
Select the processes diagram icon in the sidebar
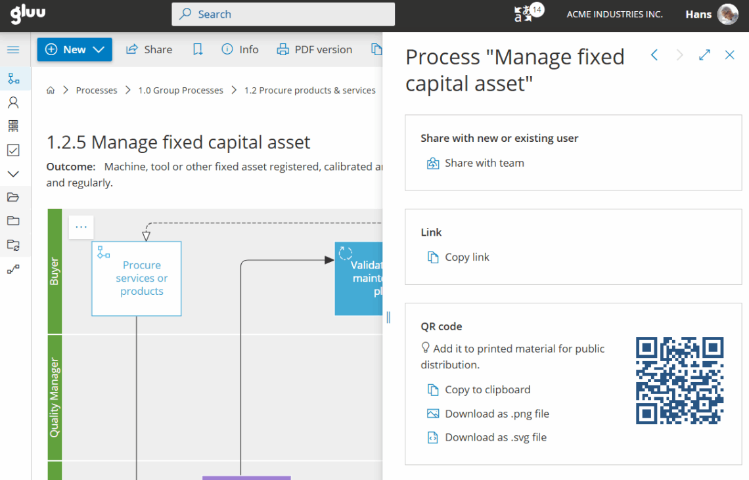point(13,79)
